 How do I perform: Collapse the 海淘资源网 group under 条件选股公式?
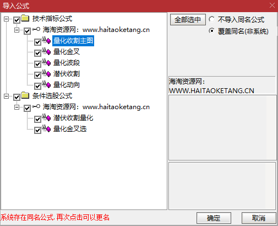[x=17, y=107]
